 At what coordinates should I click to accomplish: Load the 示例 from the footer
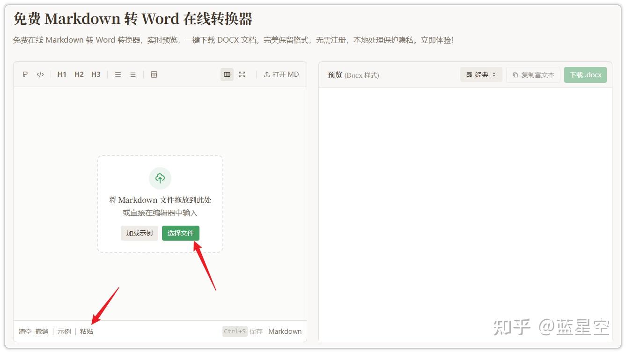point(64,331)
